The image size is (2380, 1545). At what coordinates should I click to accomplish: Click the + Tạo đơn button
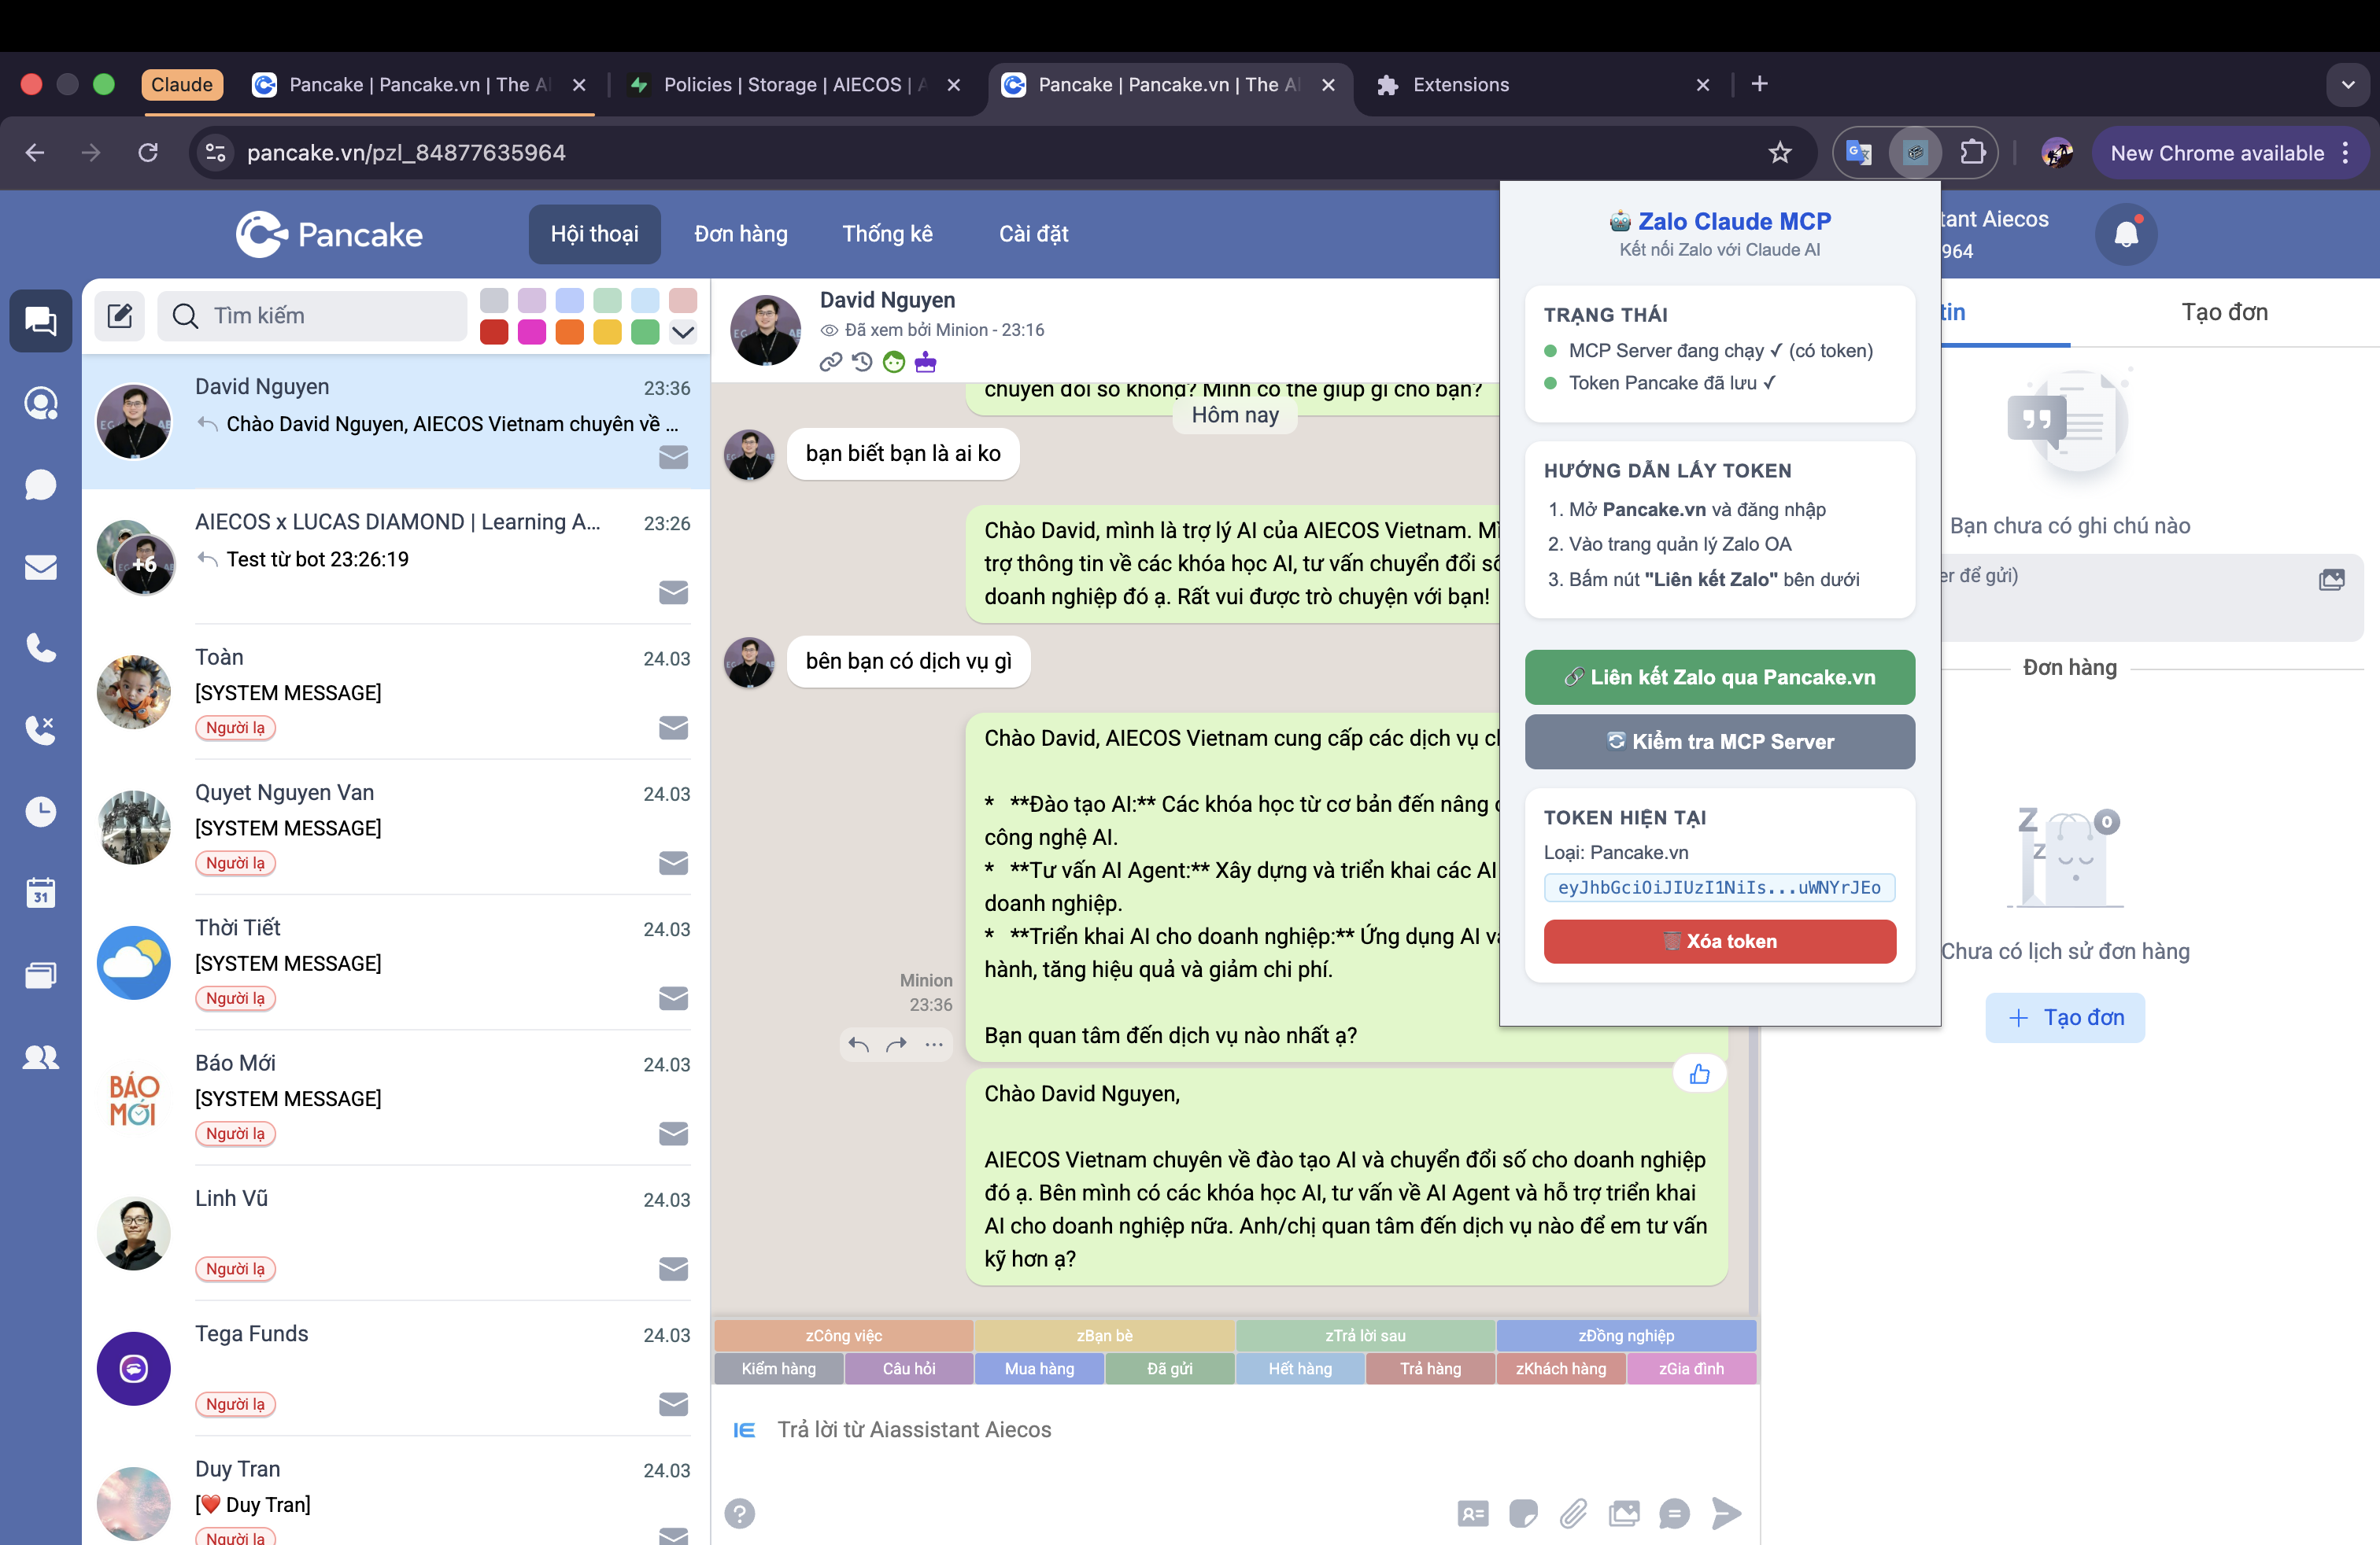pos(2065,1017)
